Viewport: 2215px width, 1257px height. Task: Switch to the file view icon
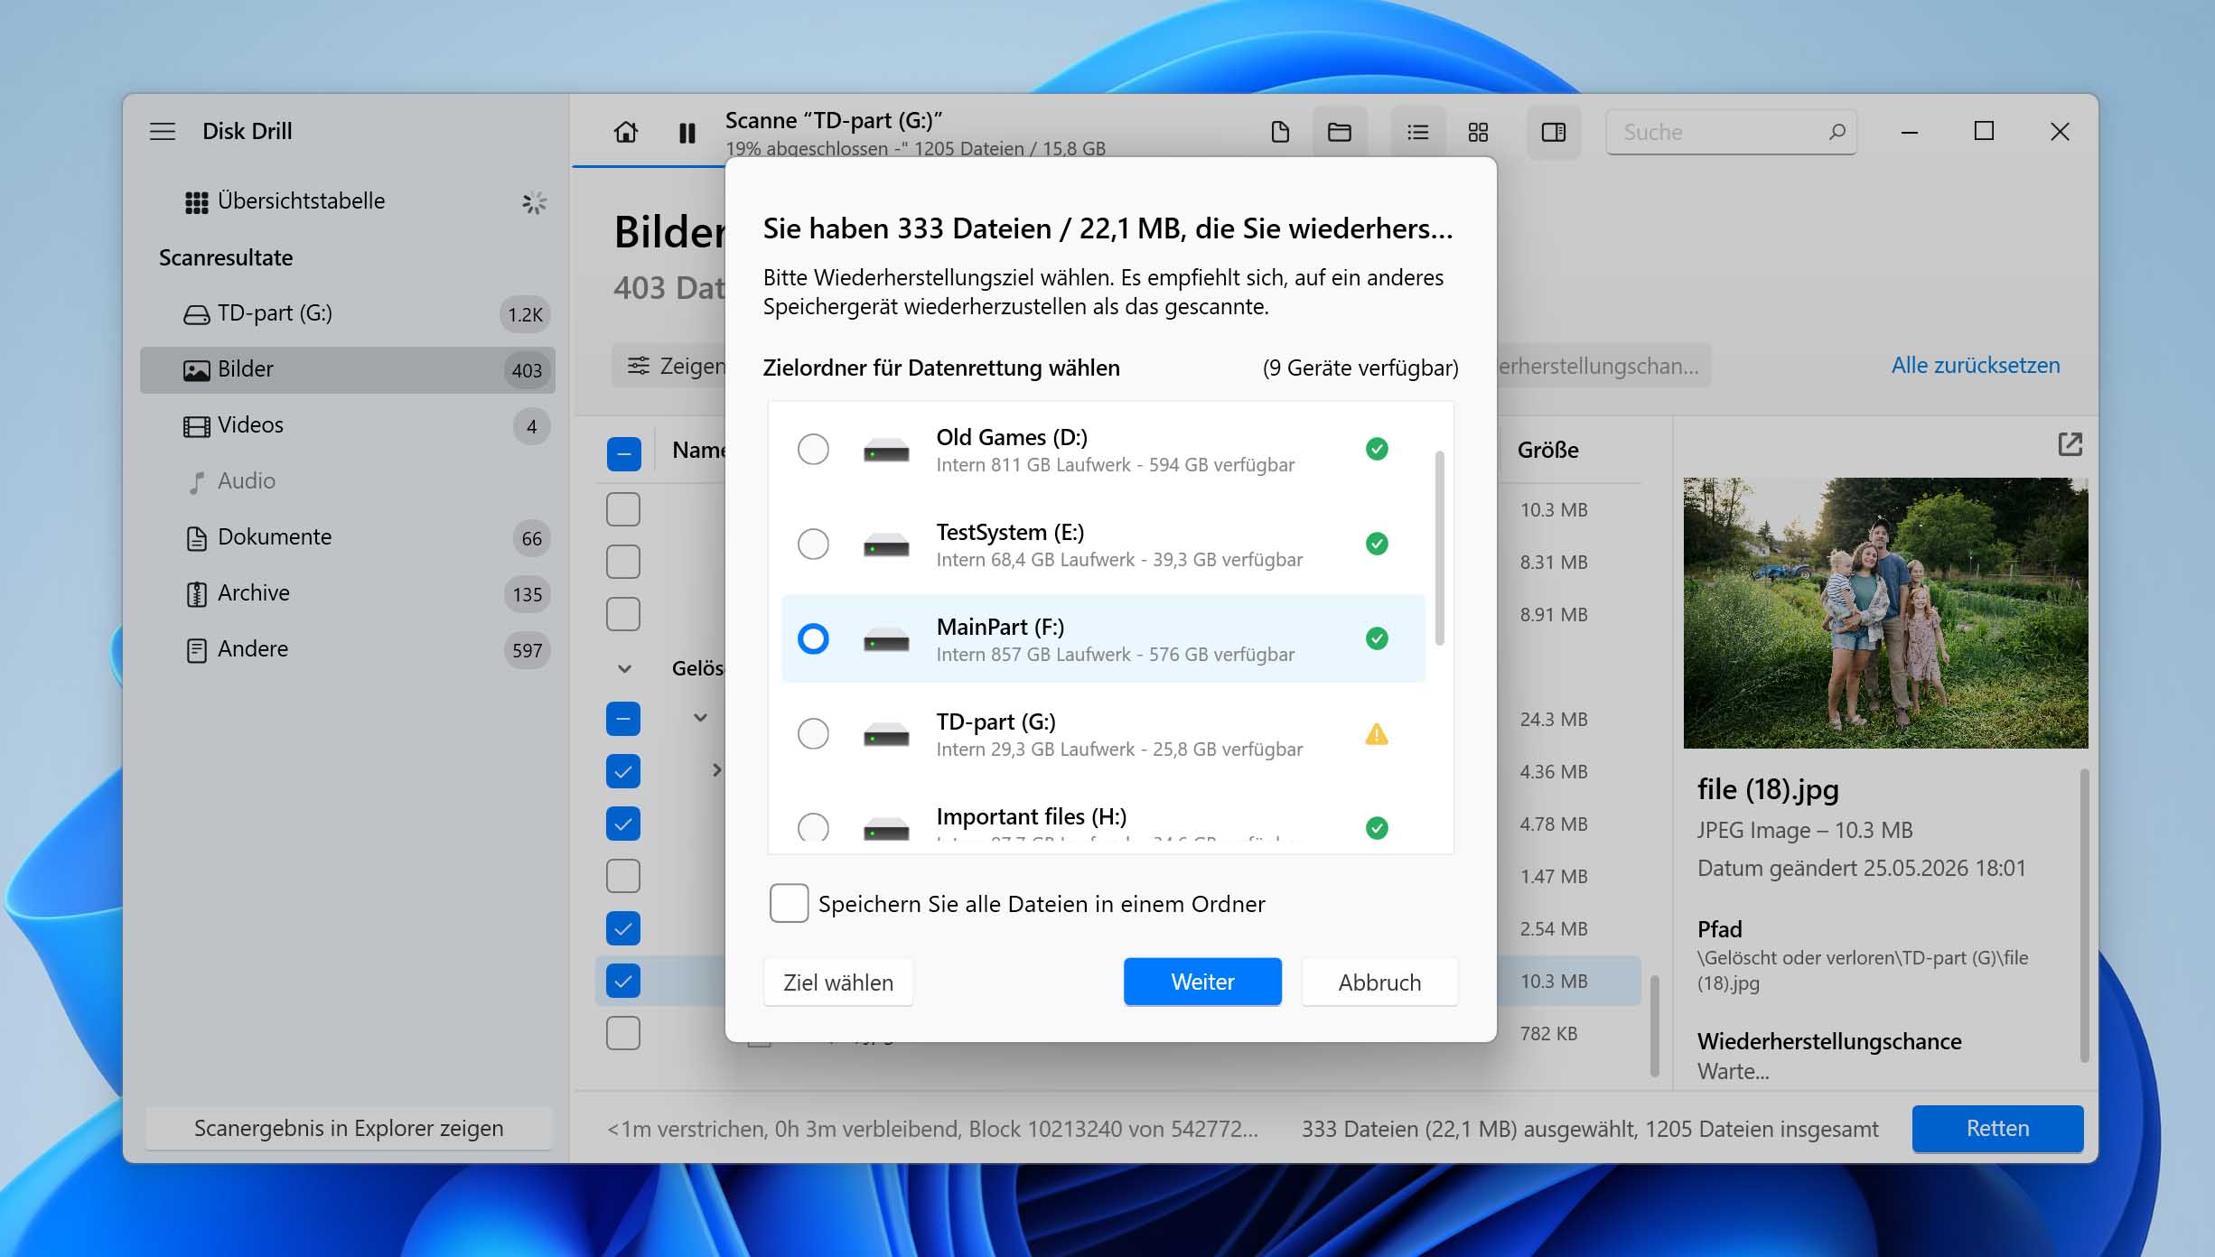tap(1280, 132)
